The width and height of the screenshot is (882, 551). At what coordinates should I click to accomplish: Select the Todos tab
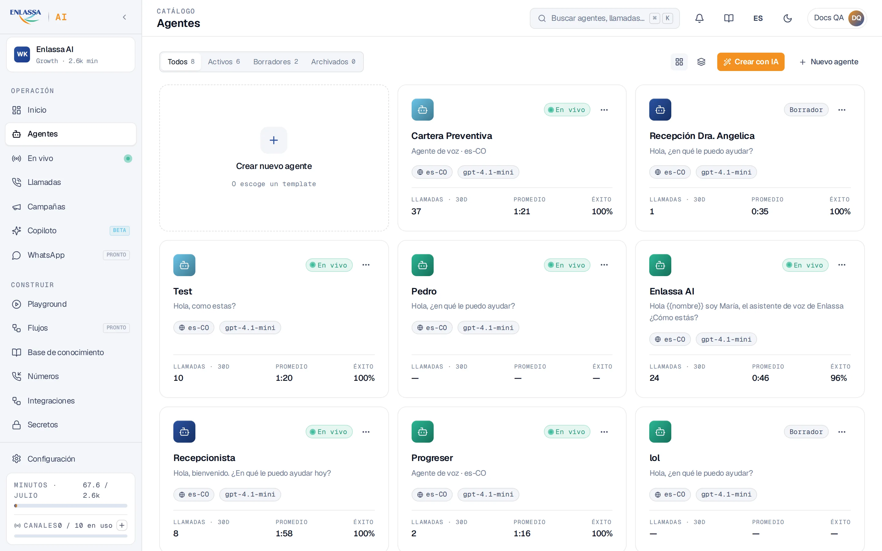(181, 62)
